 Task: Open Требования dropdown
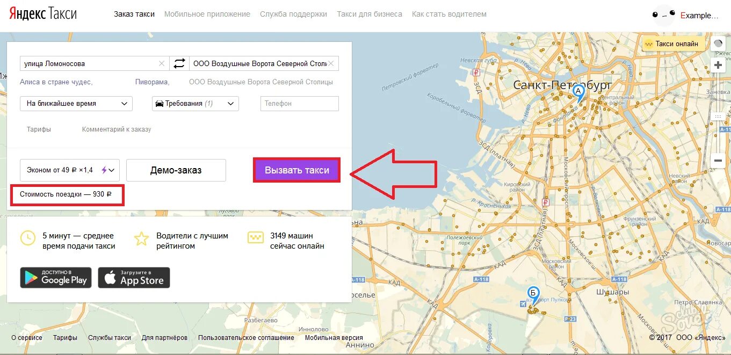point(196,104)
